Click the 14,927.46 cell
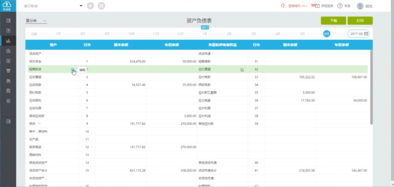The height and width of the screenshot is (187, 394). pos(139,85)
